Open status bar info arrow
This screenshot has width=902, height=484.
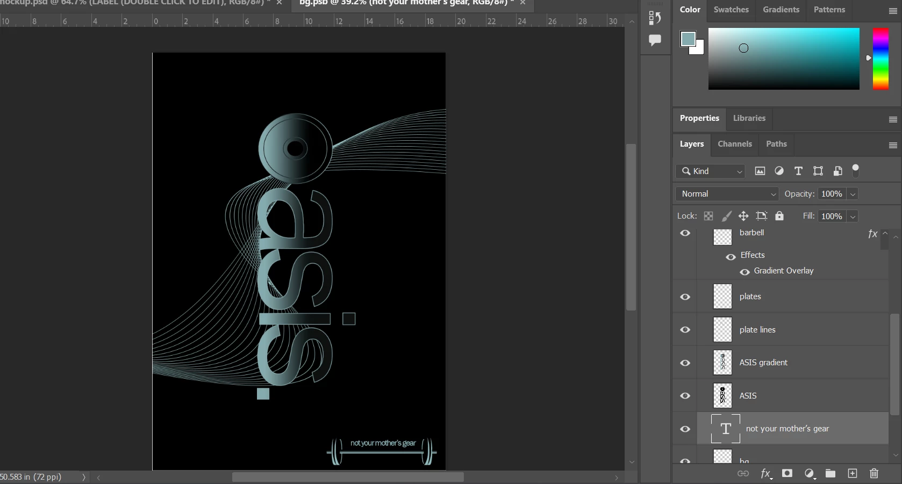[x=84, y=477]
